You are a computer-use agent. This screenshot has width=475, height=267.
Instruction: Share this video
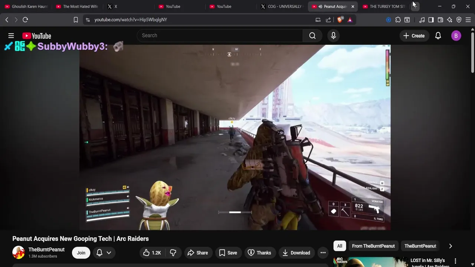pyautogui.click(x=197, y=253)
